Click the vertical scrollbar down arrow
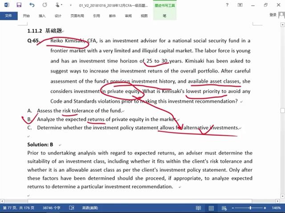The width and height of the screenshot is (285, 213). coord(282,196)
